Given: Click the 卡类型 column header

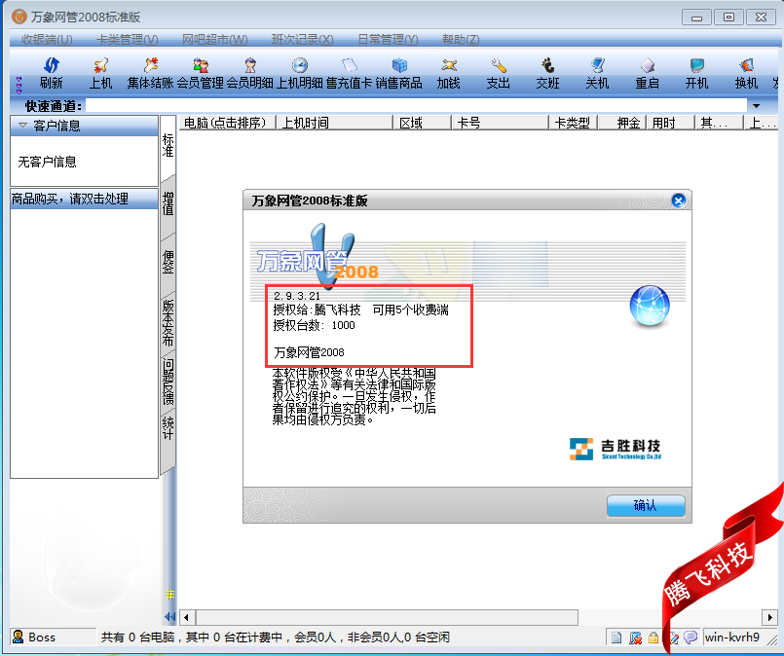Looking at the screenshot, I should pos(573,123).
